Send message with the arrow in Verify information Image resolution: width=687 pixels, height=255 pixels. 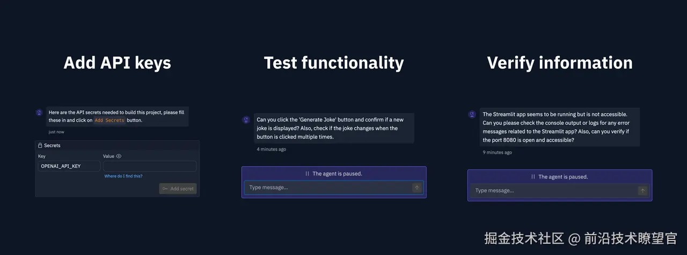point(642,191)
